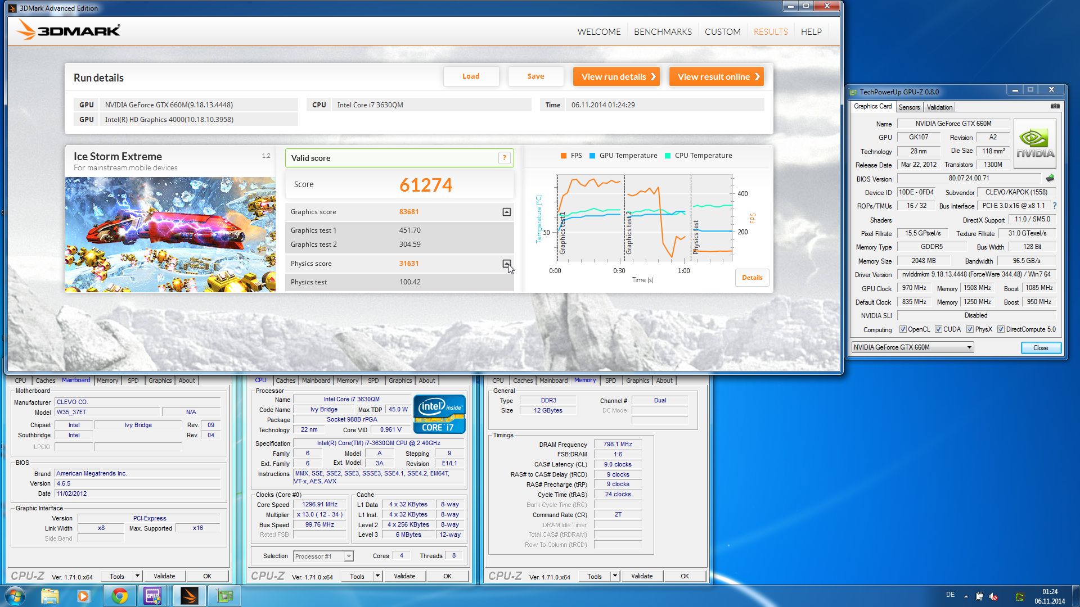The image size is (1080, 607).
Task: Click the GPU-Z taskbar icon
Action: [224, 596]
